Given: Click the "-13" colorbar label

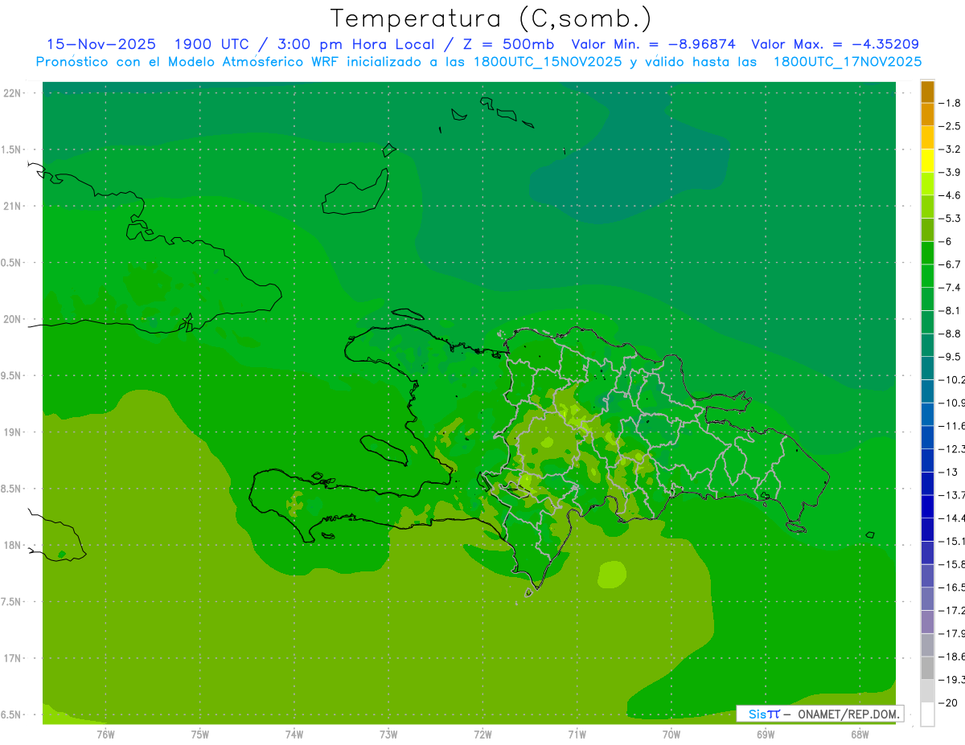Looking at the screenshot, I should tap(949, 472).
